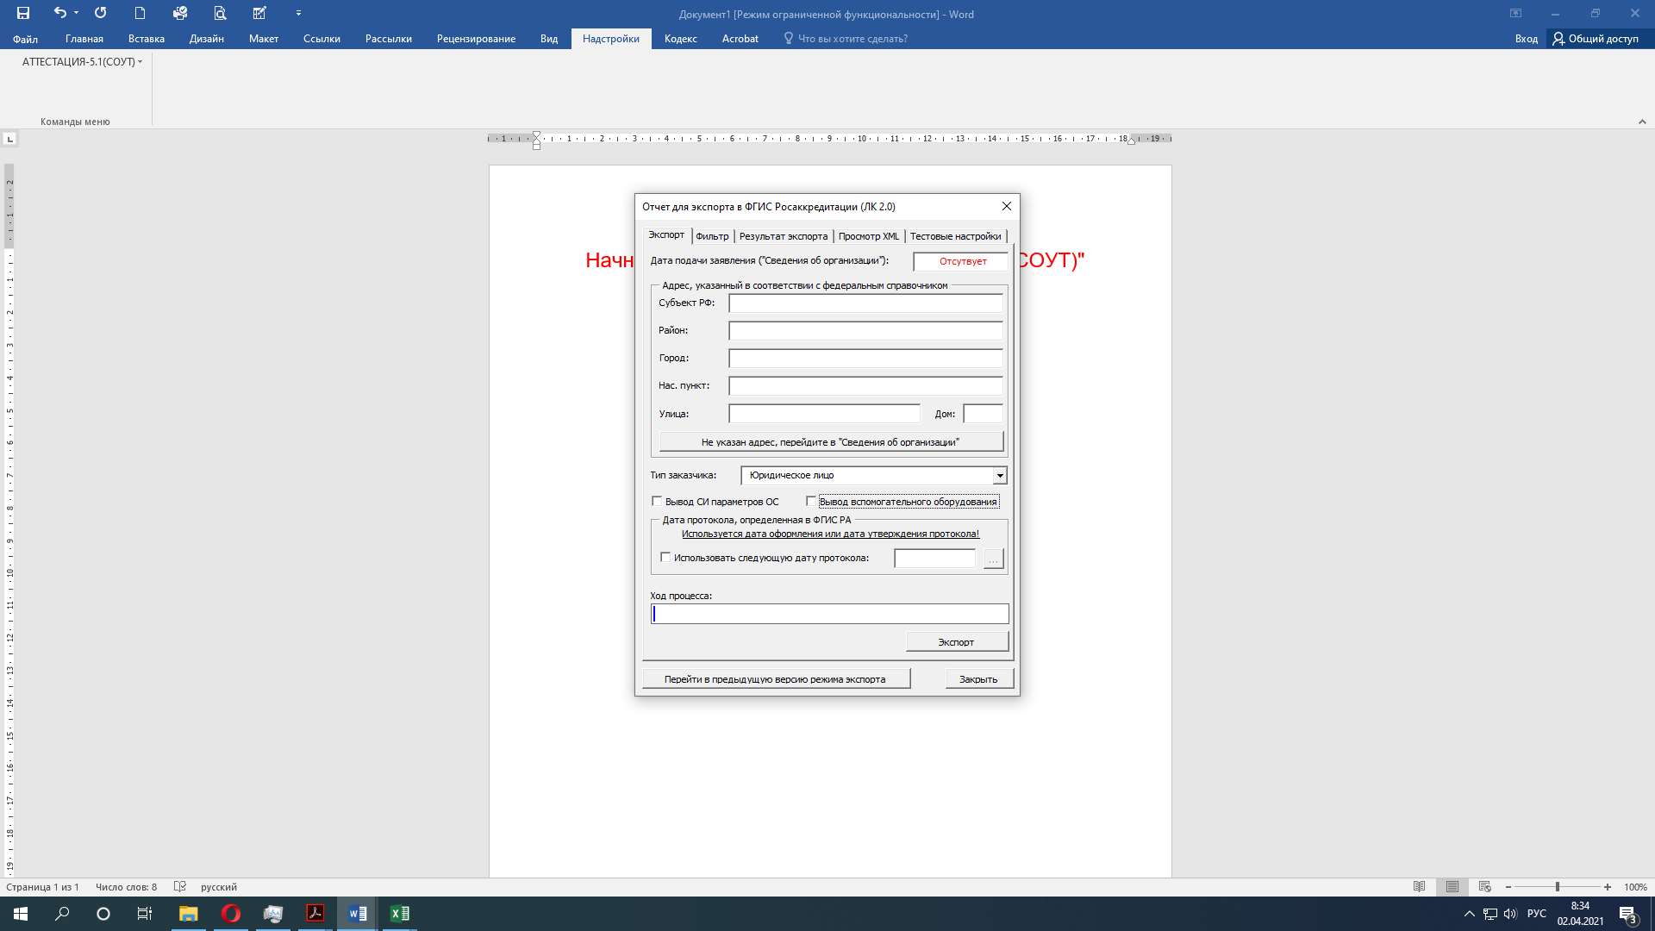The width and height of the screenshot is (1655, 931).
Task: Click the Город input field
Action: click(x=865, y=359)
